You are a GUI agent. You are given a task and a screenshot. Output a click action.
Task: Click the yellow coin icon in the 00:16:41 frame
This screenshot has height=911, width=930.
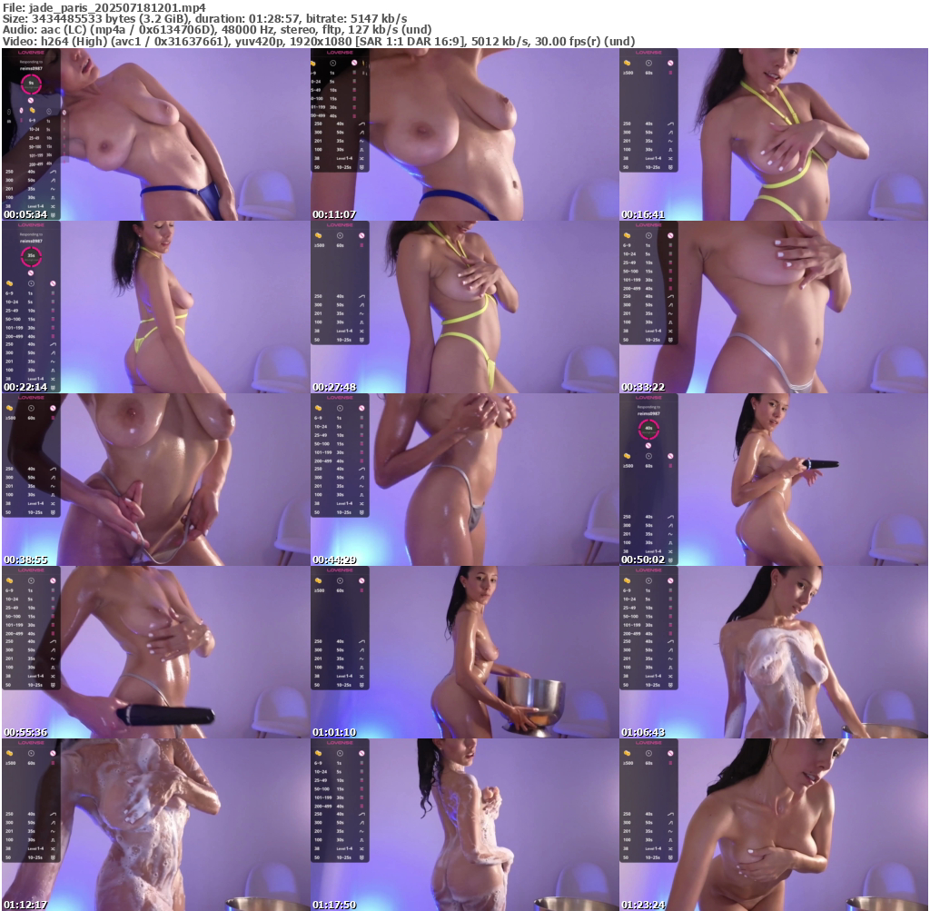pyautogui.click(x=627, y=64)
